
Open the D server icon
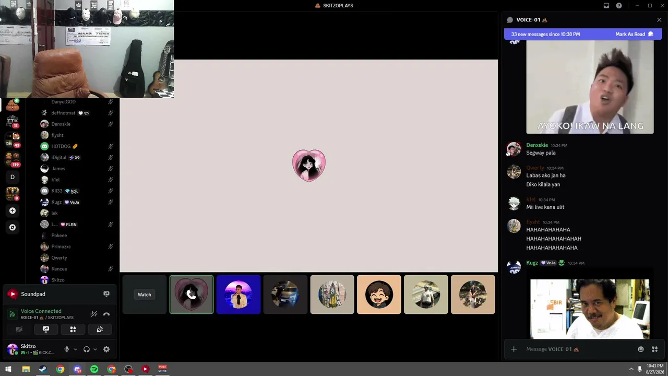pos(13,177)
